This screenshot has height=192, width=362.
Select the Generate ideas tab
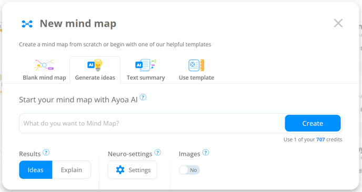click(95, 69)
